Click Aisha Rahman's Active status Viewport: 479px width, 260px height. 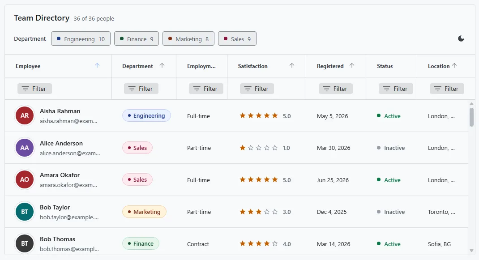[x=389, y=116]
